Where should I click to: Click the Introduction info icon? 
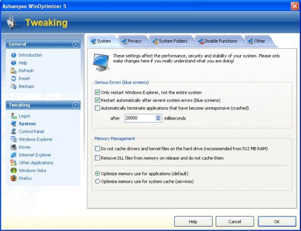pos(14,55)
